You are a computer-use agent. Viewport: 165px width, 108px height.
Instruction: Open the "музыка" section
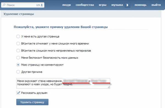coord(117,5)
